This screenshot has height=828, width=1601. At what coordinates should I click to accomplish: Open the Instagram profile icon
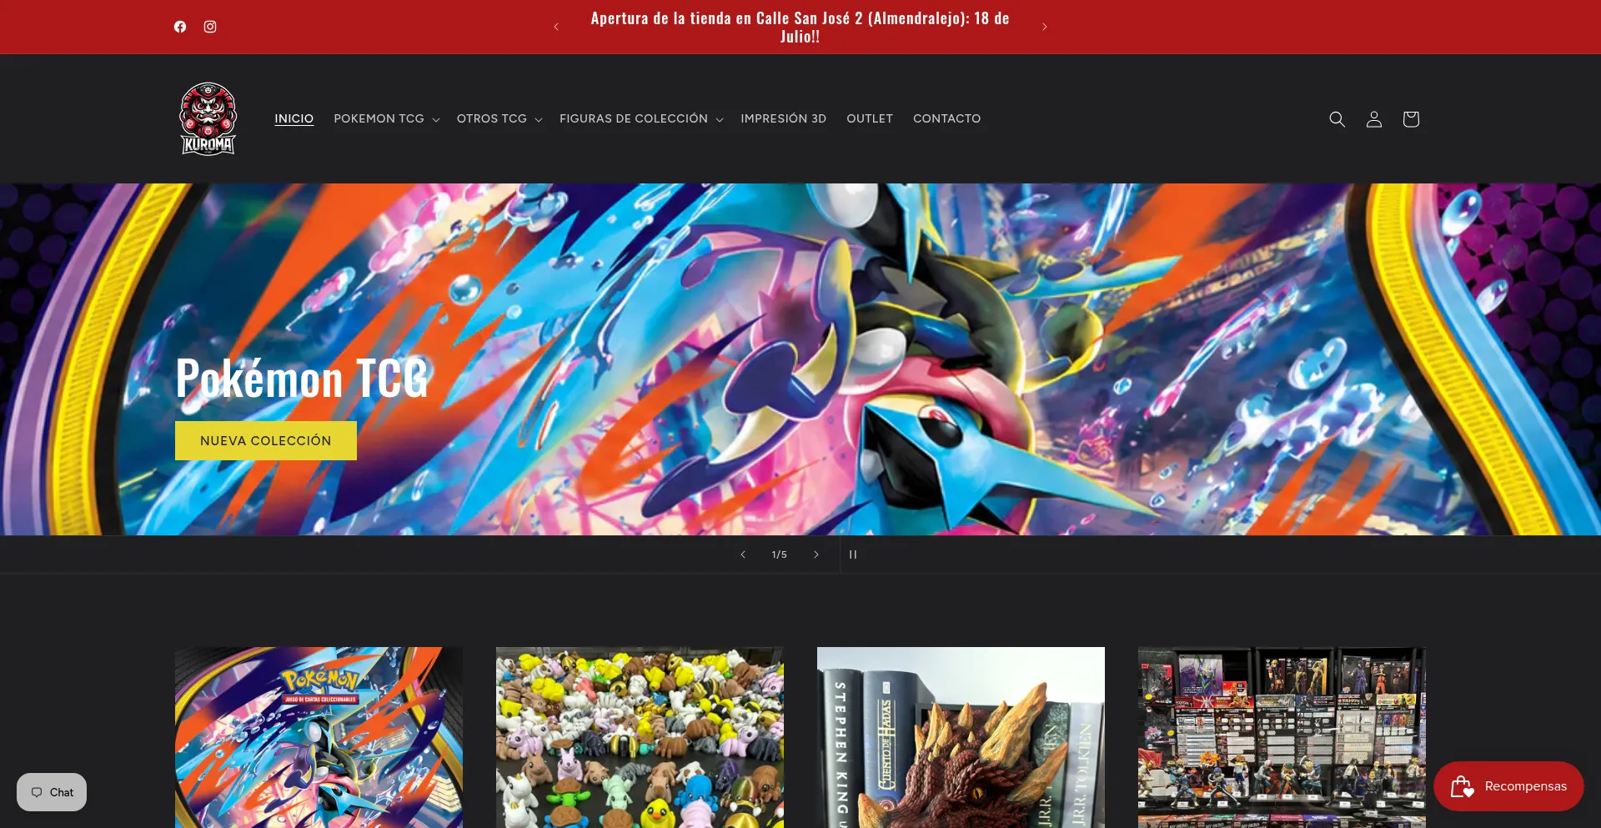tap(210, 27)
